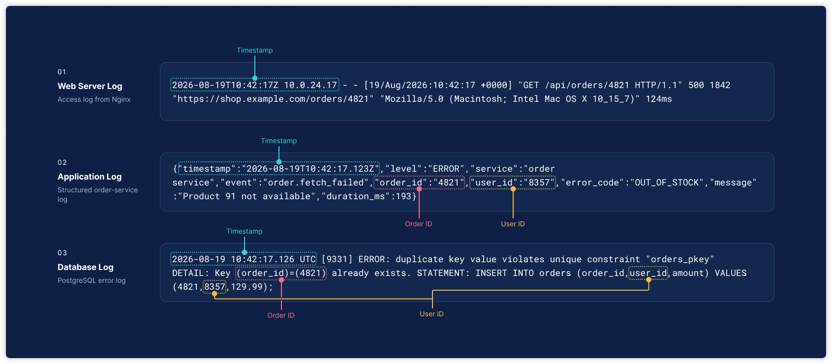Click [19/Aug/2026:10:42:17 +0000] bracketed date
This screenshot has height=364, width=832.
[x=438, y=85]
